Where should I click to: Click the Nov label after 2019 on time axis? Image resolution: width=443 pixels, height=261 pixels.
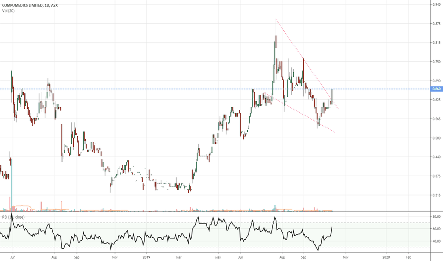pos(346,257)
